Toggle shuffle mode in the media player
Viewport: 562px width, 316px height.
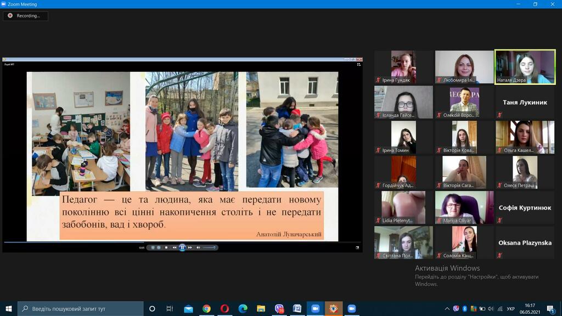pos(153,247)
